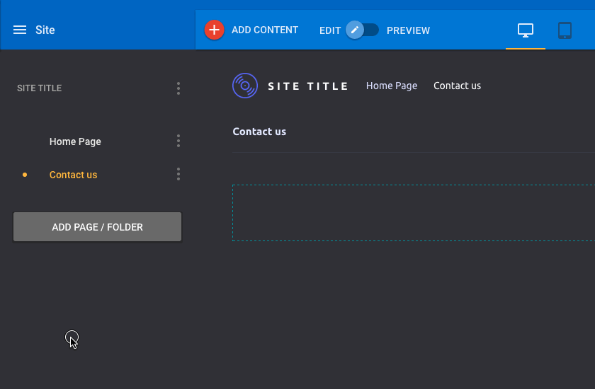This screenshot has width=595, height=389.
Task: Select Home Page in sidebar tree
Action: [75, 141]
